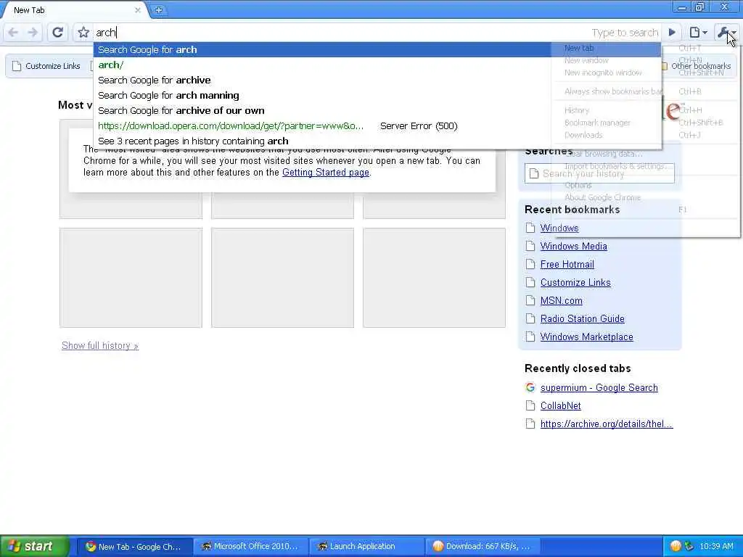The image size is (743, 557).
Task: Click the Go arrow beside the address bar
Action: coord(672,32)
